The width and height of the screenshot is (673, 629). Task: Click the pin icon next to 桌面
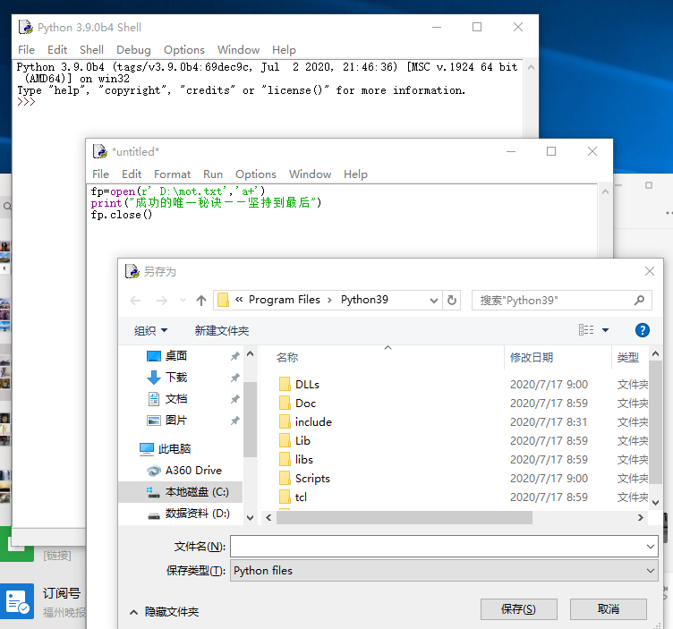tap(234, 356)
